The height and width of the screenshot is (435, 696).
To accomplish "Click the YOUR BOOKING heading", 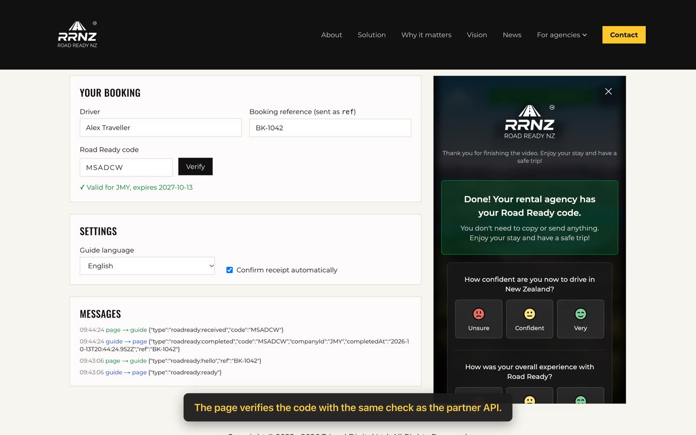I will tap(110, 93).
